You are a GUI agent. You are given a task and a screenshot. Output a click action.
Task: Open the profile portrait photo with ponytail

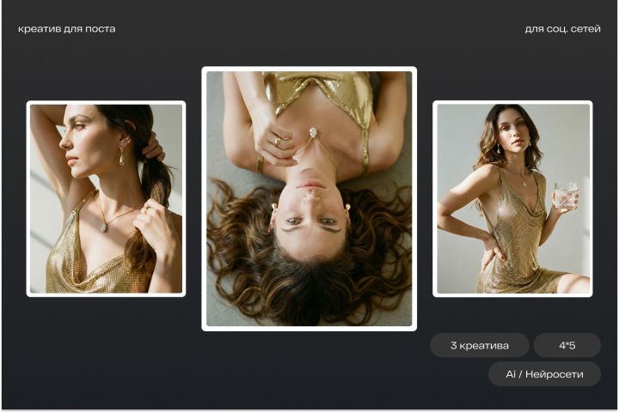[107, 199]
